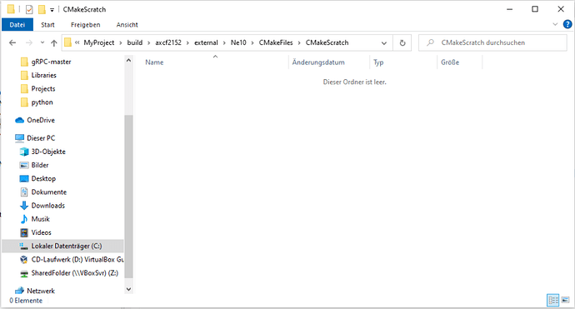Open subfolder chevron after build breadcrumb
The height and width of the screenshot is (309, 575).
[149, 42]
